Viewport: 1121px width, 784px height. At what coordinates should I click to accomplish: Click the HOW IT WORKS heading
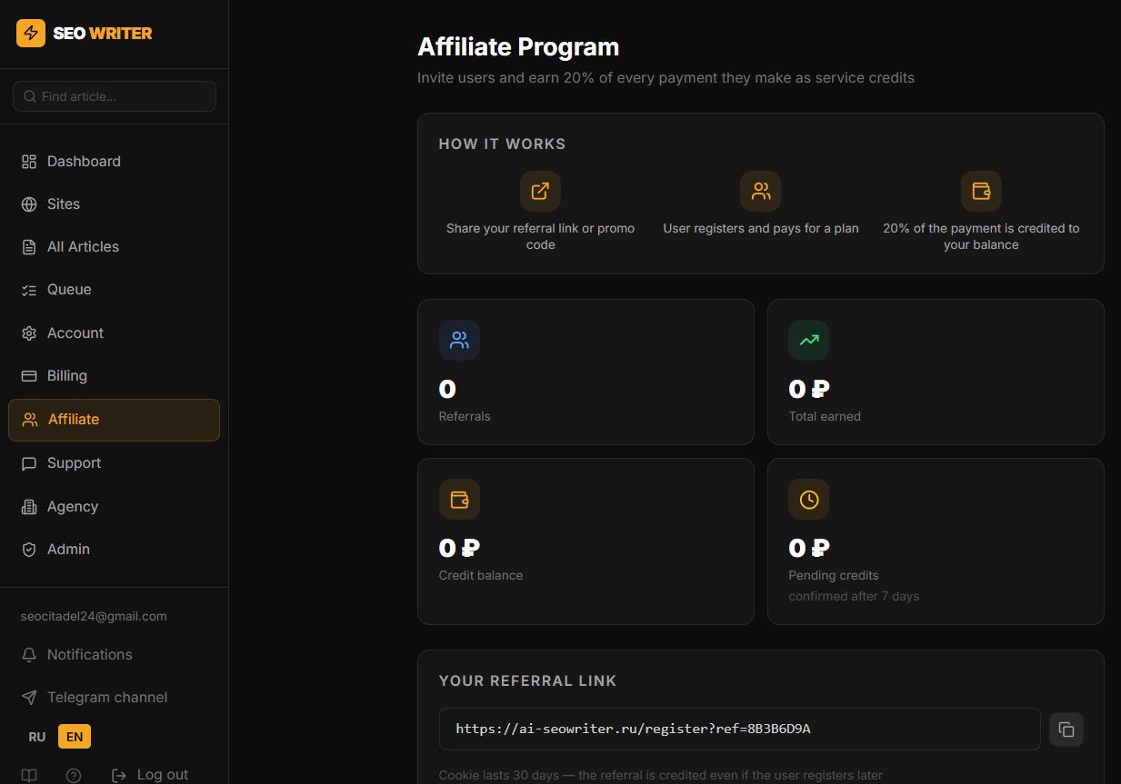(x=503, y=144)
